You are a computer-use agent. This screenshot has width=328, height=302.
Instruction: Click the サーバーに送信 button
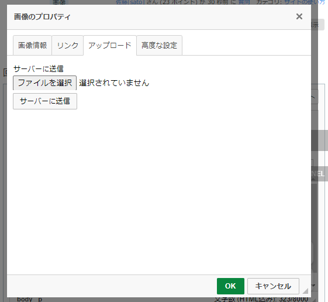tap(45, 101)
